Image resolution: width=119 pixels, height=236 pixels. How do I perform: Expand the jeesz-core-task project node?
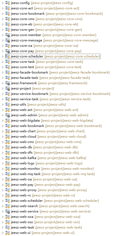coord(3,62)
